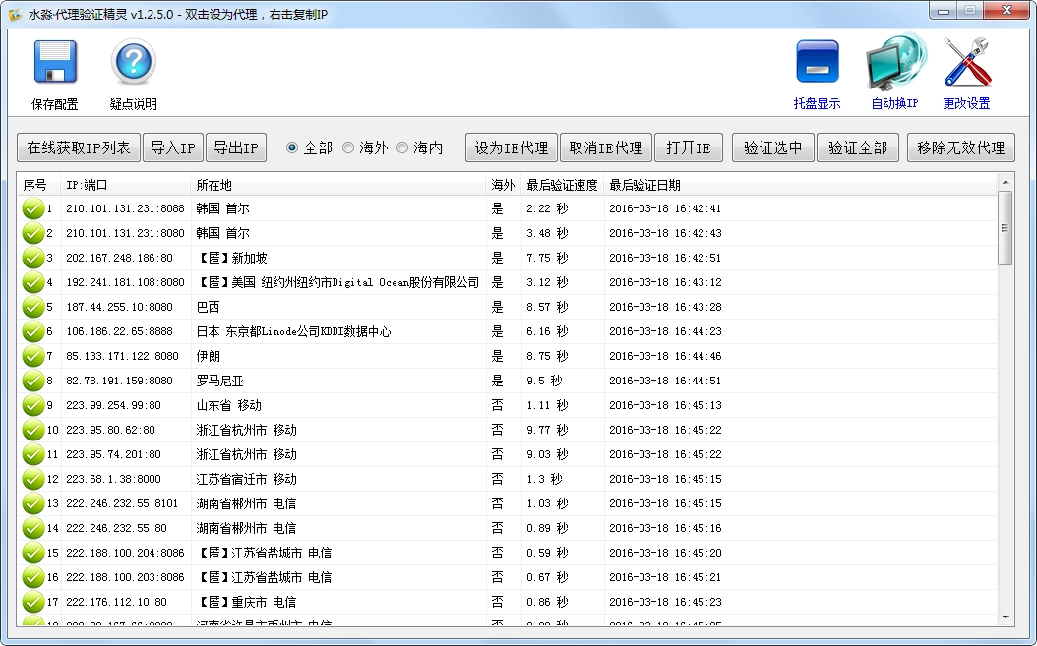The image size is (1037, 646).
Task: Click 导入IP to import addresses
Action: pyautogui.click(x=173, y=147)
